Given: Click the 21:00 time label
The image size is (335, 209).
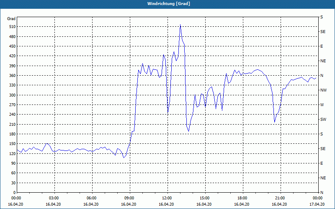Looking at the screenshot, I should [280, 198].
